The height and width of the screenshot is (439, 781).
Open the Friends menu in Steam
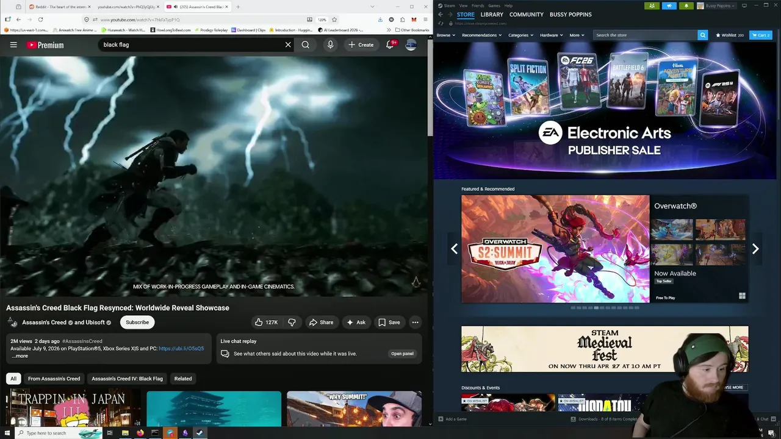click(x=478, y=5)
